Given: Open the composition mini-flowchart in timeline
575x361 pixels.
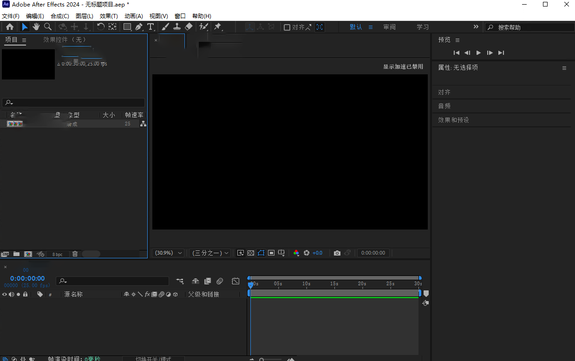Looking at the screenshot, I should (x=180, y=281).
